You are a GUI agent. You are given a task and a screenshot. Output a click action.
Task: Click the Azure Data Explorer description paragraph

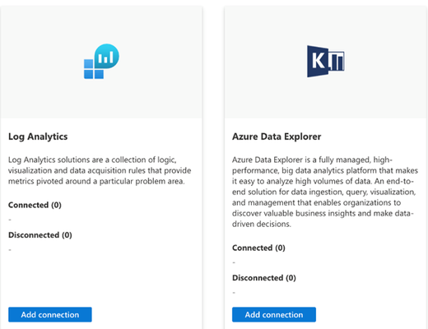[x=325, y=192]
